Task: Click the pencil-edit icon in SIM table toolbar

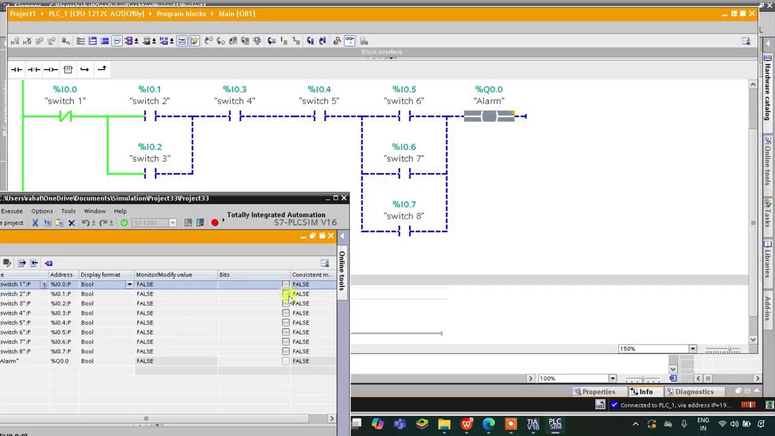Action: coord(7,263)
